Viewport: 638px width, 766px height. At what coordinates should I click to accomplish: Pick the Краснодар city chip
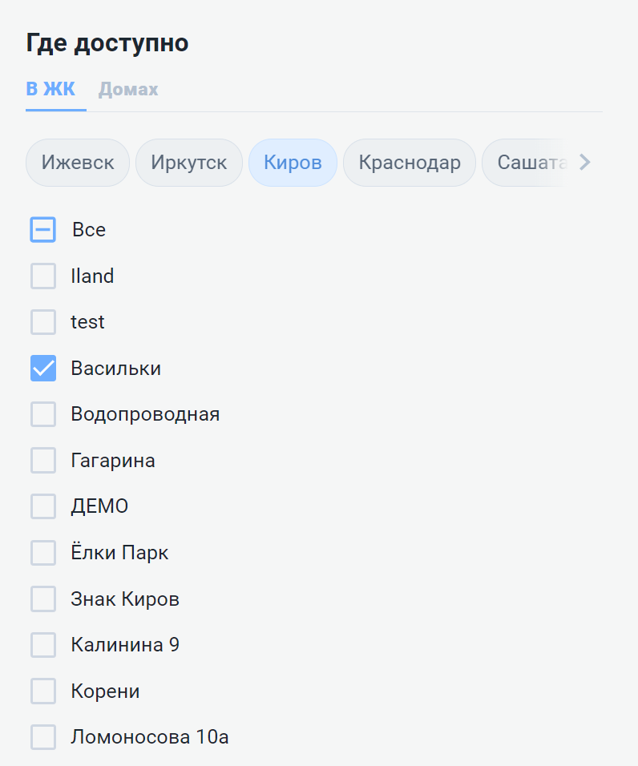[x=410, y=163]
